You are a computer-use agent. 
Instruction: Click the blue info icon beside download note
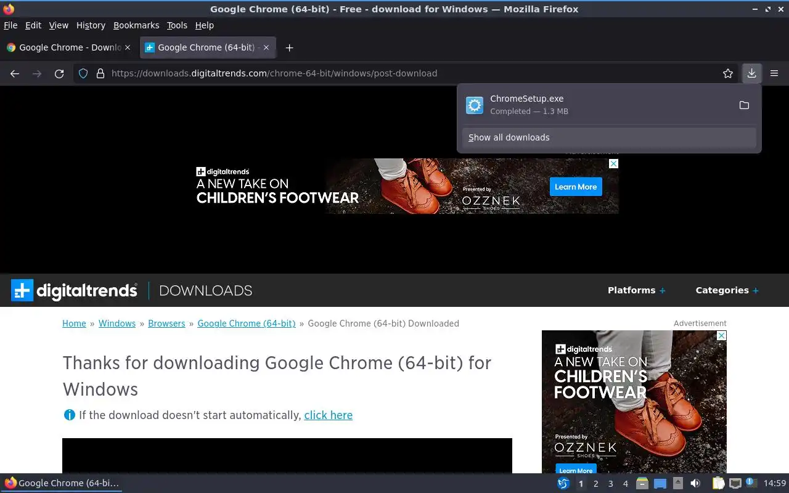(x=69, y=415)
